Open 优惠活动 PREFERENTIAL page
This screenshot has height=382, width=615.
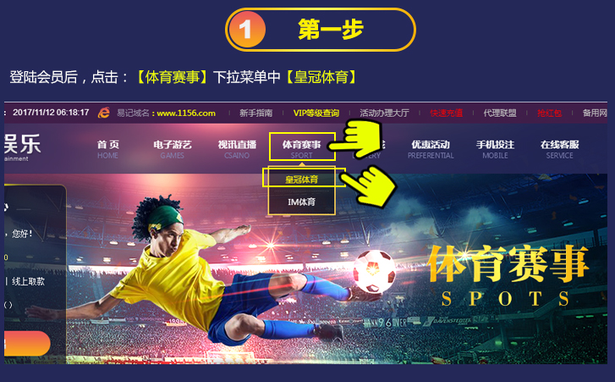[x=431, y=149]
